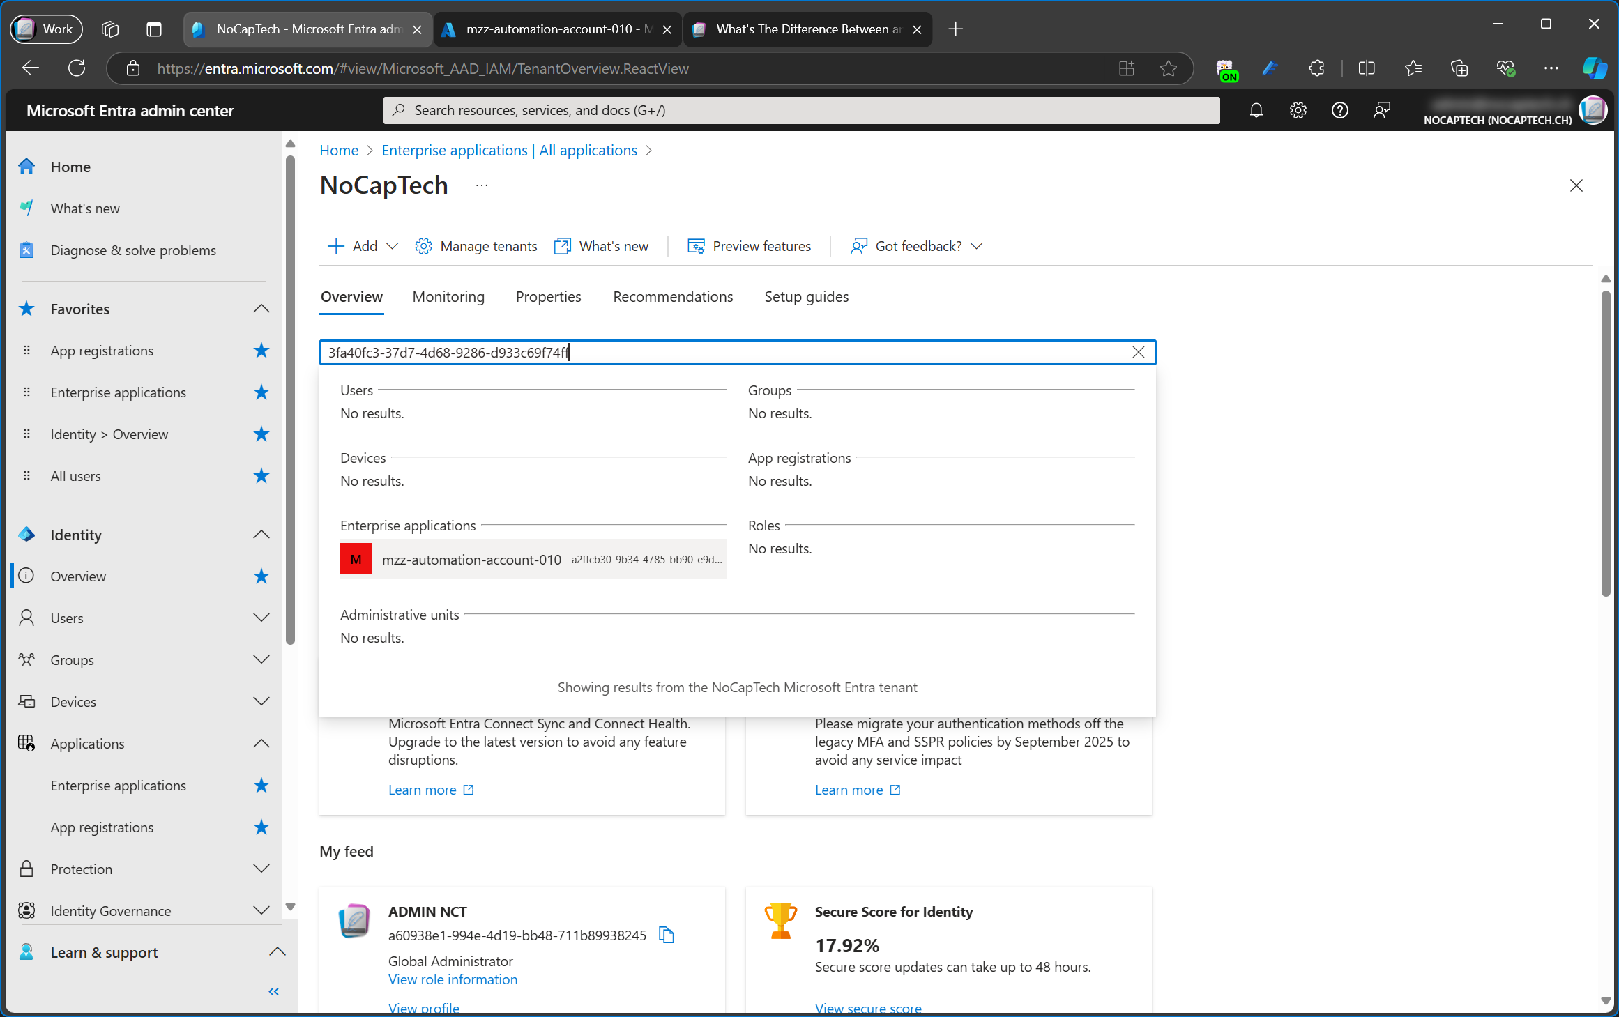
Task: Select the Properties tab
Action: click(547, 296)
